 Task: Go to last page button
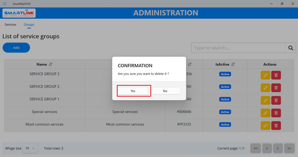(x=289, y=148)
